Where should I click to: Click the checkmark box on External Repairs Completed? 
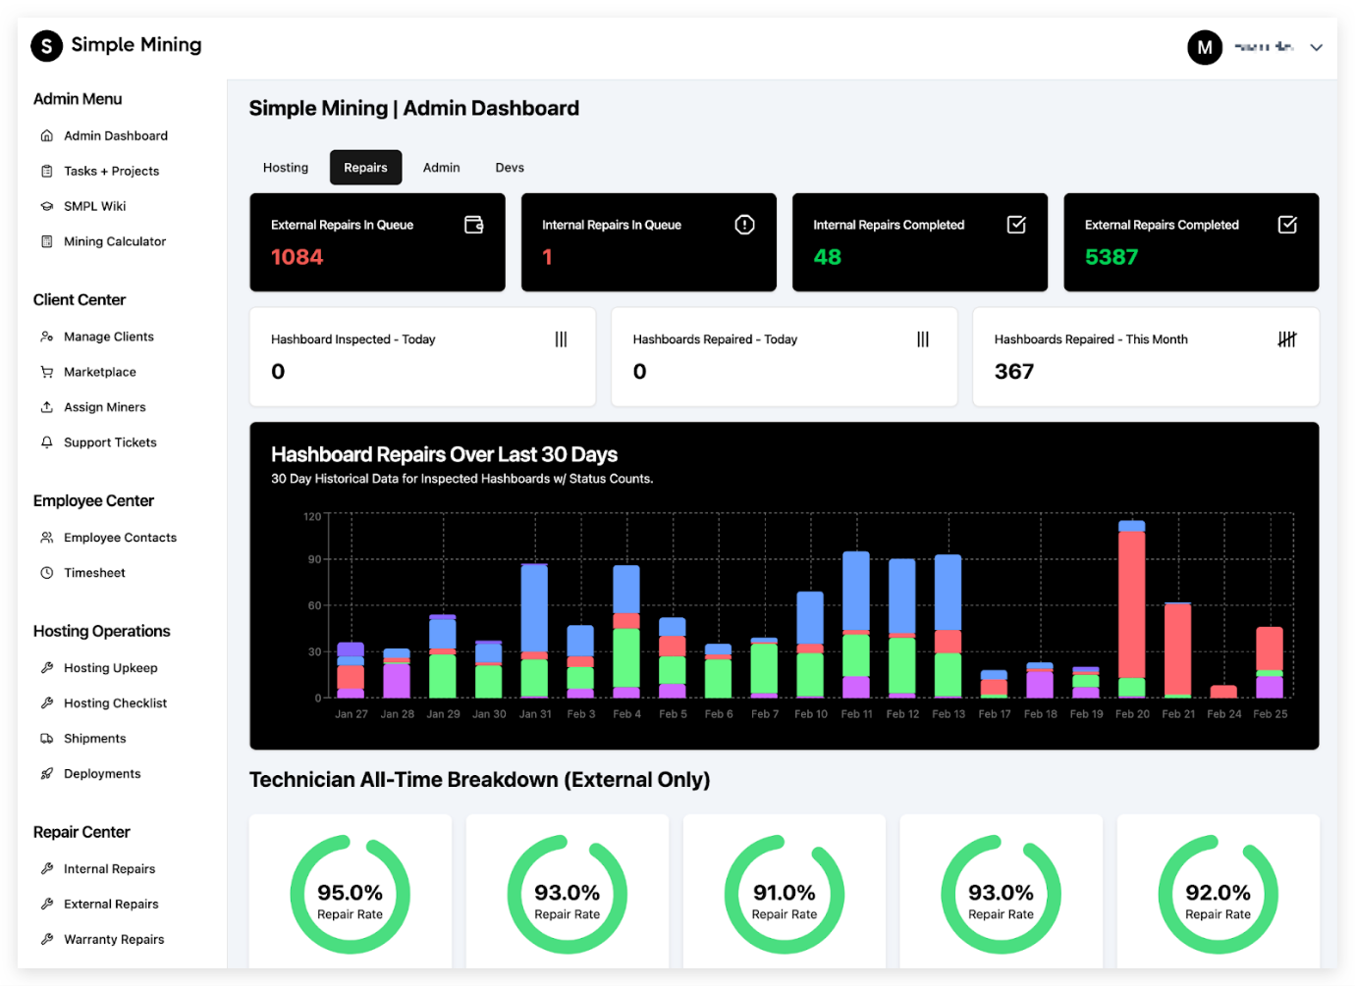pyautogui.click(x=1287, y=225)
